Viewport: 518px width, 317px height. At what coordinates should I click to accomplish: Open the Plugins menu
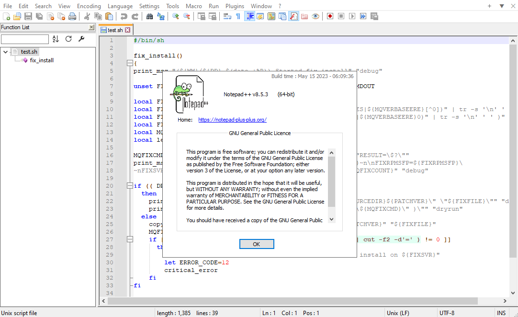point(235,6)
